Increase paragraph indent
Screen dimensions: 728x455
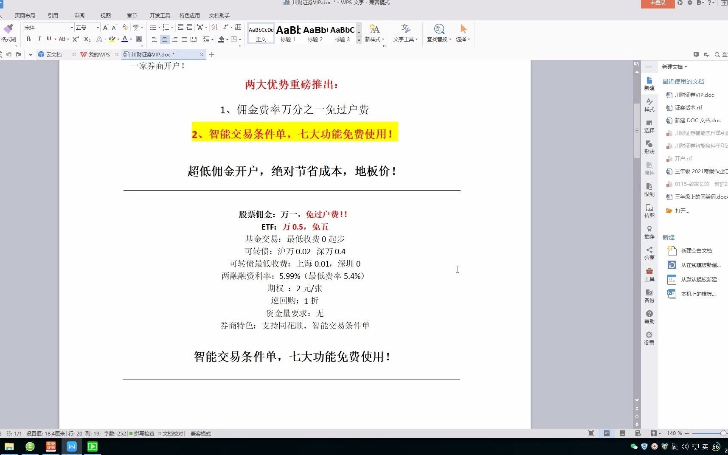pos(189,27)
